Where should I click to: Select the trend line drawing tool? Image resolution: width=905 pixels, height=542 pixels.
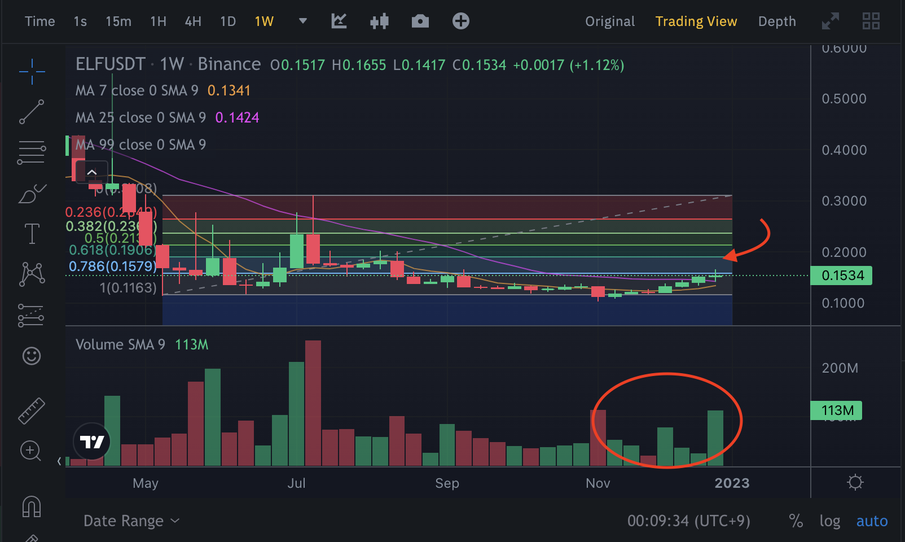[x=32, y=112]
